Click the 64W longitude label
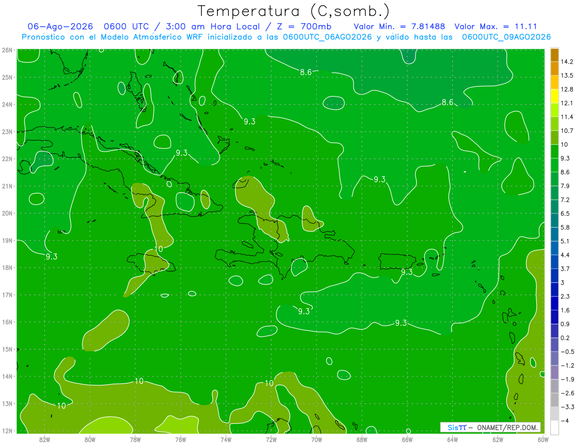Viewport: 577px width, 446px height. point(452,439)
